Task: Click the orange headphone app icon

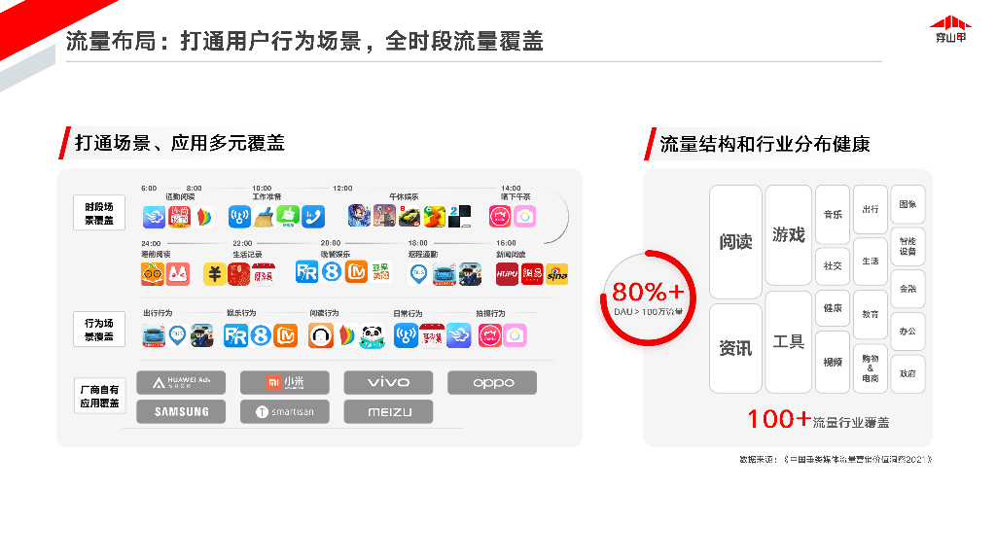Action: [x=321, y=335]
